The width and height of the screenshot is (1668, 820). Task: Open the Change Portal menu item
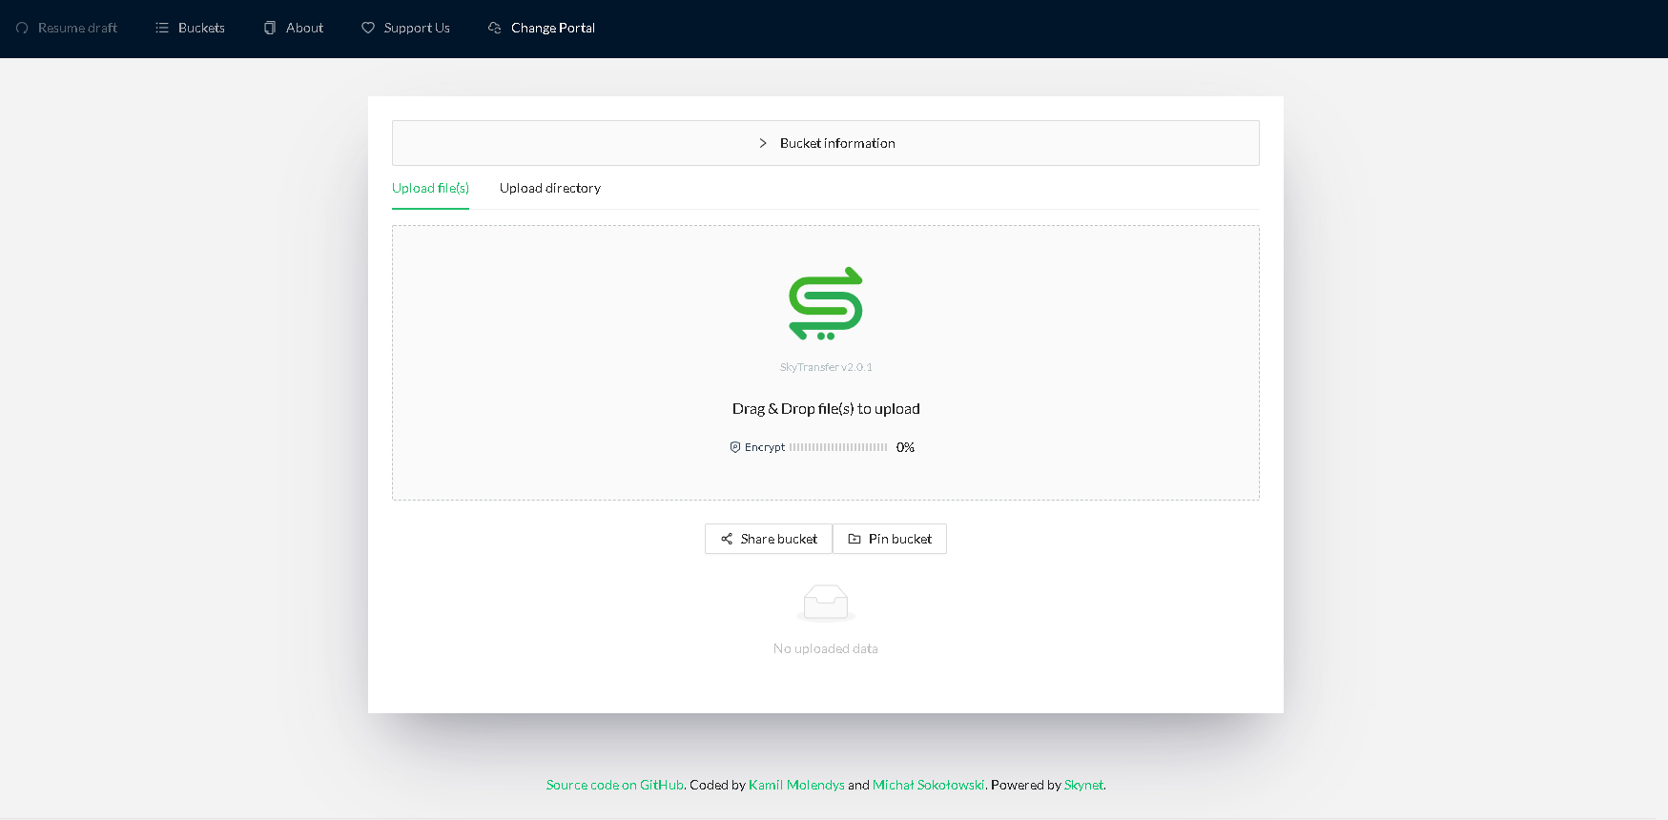point(542,28)
